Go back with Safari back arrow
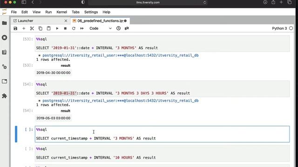Viewport: 298px width, 167px height. [x=33, y=2]
